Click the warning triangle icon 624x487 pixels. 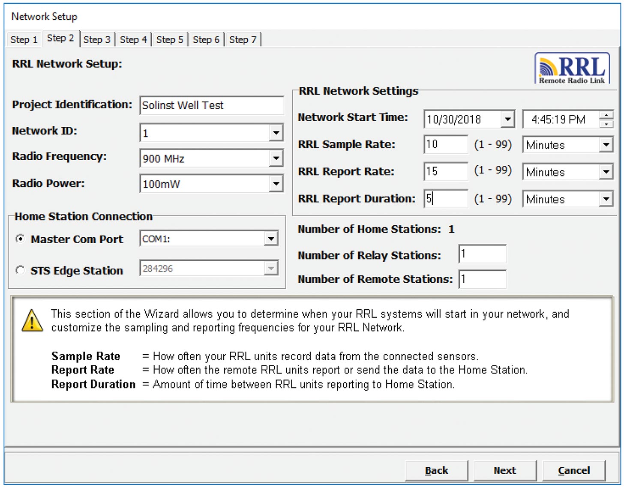click(x=31, y=321)
